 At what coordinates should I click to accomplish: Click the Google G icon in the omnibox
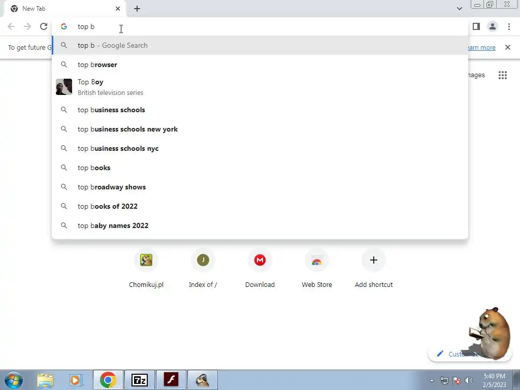(x=64, y=26)
